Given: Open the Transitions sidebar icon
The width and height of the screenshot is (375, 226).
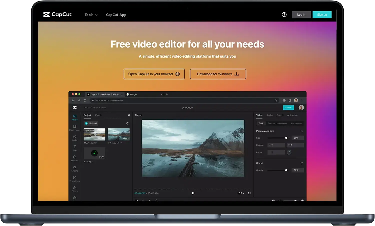Looking at the screenshot, I should (x=75, y=179).
